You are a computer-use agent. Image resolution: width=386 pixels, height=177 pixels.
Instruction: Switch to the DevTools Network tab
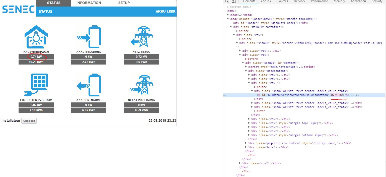[x=299, y=1]
